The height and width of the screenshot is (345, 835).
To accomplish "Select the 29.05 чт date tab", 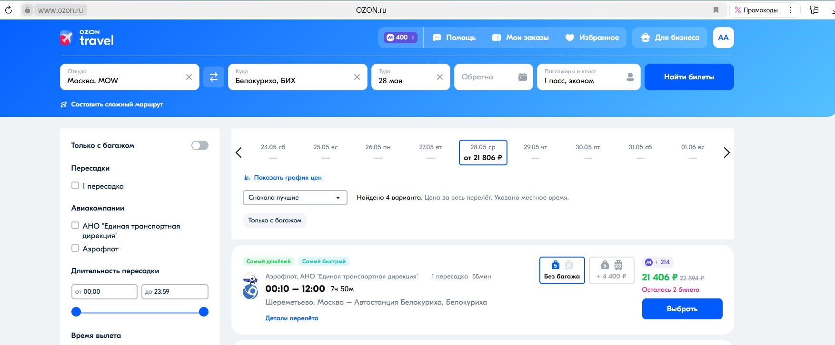I will tap(535, 152).
